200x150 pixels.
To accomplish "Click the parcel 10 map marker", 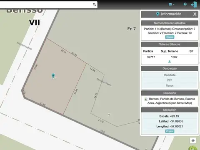I will click(x=53, y=75).
